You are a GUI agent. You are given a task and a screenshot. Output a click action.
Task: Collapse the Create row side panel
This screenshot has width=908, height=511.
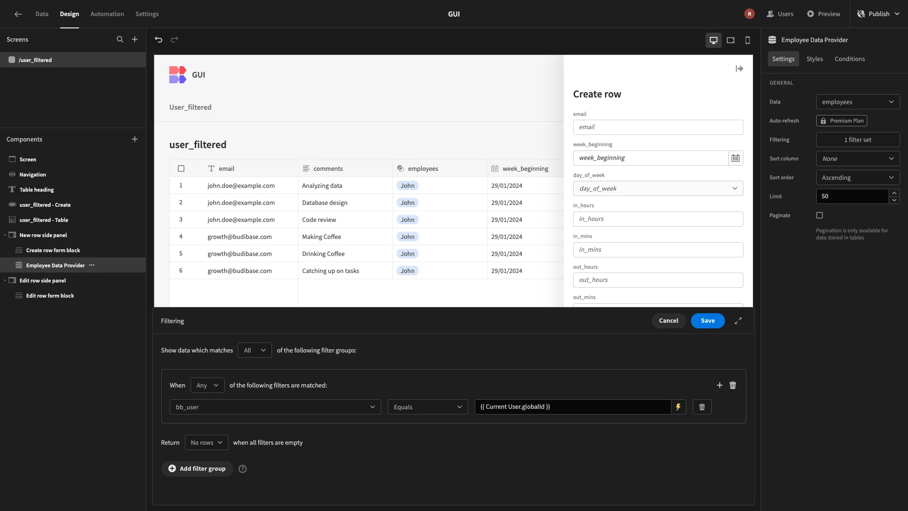point(739,69)
